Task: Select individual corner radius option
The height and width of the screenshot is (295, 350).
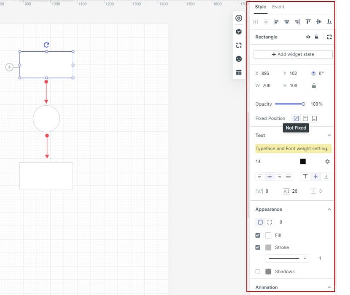Action: pyautogui.click(x=270, y=222)
